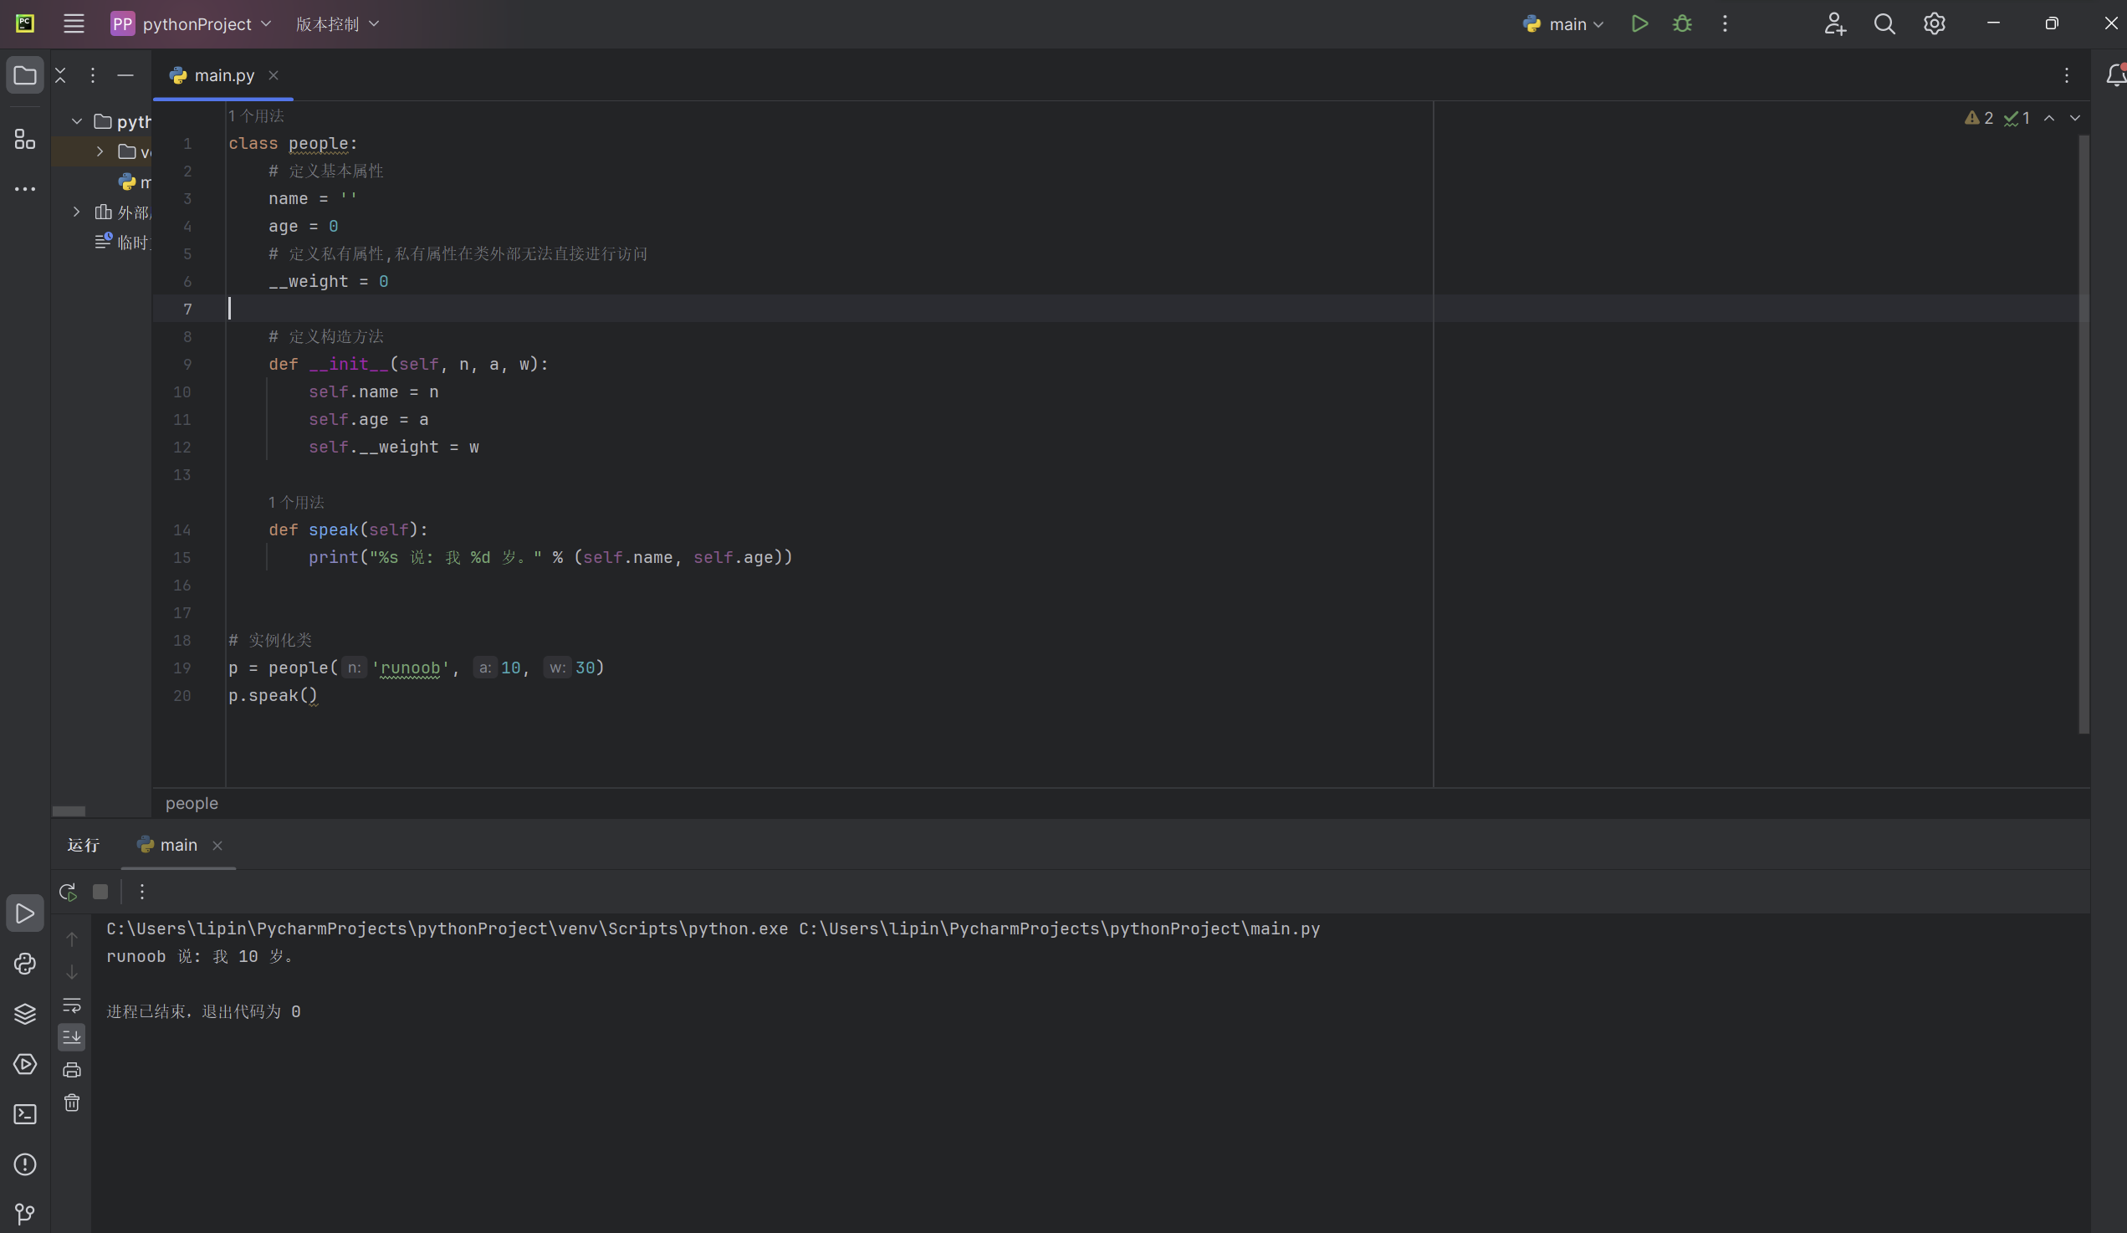Open the Terminal tool window
Image resolution: width=2127 pixels, height=1233 pixels.
point(24,1114)
